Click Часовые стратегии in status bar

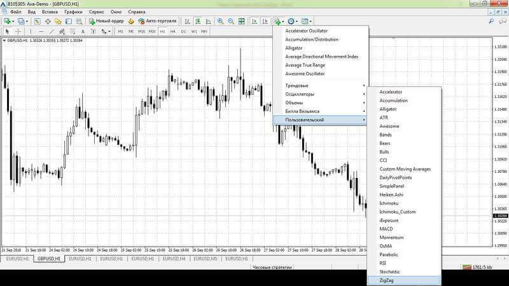click(x=272, y=267)
